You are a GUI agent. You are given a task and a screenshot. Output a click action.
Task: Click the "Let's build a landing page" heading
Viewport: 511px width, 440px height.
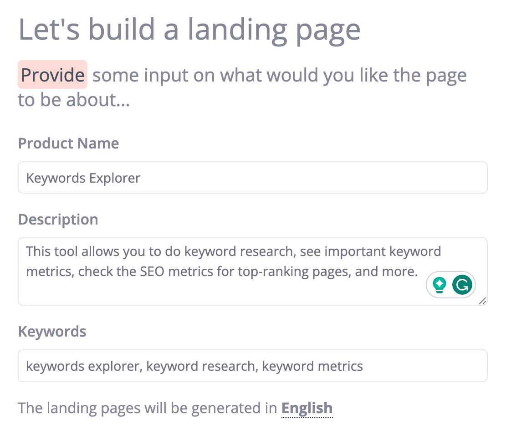tap(189, 30)
